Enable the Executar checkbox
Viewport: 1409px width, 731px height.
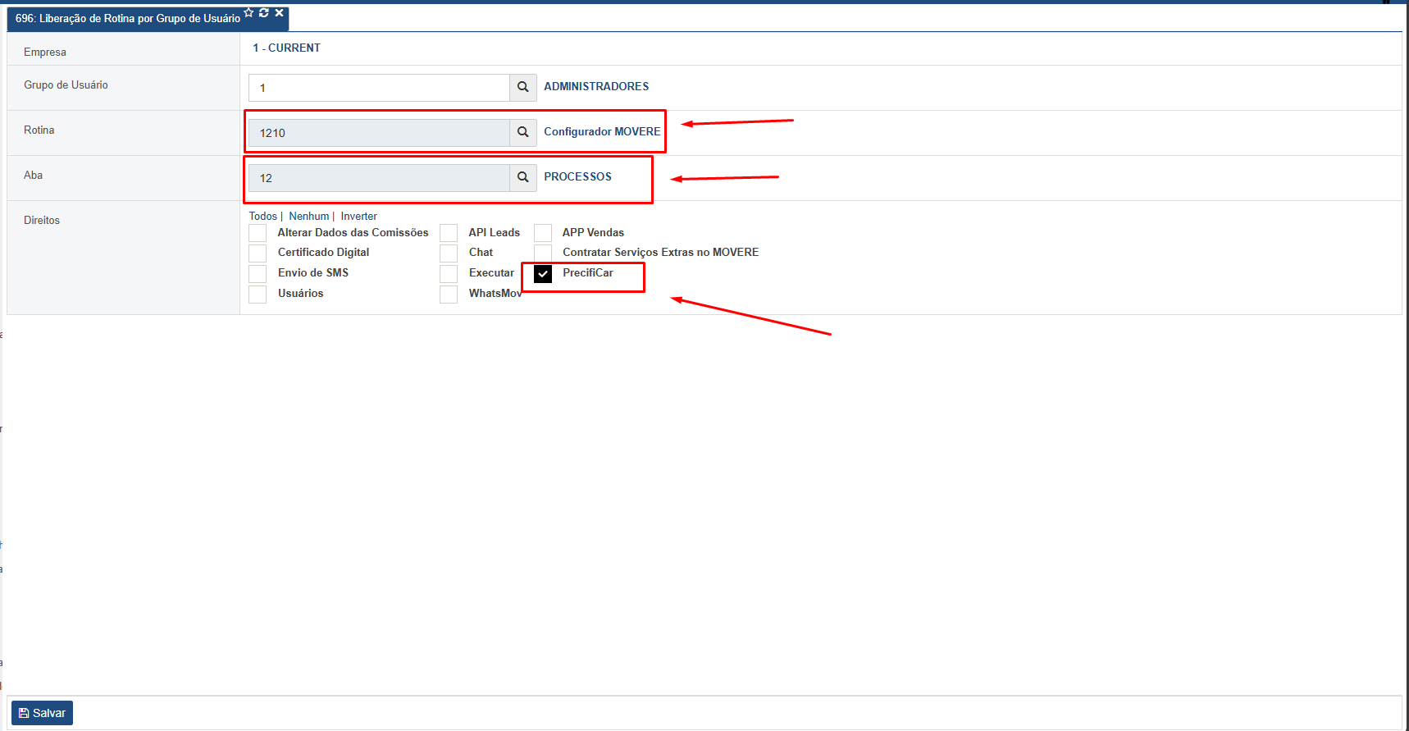(x=449, y=273)
